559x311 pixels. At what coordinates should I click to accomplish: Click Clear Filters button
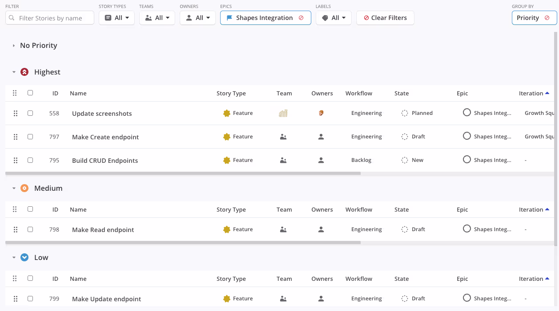(x=385, y=18)
